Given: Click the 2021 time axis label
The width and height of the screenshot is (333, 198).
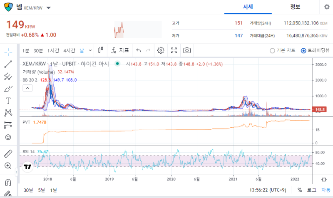Looking at the screenshot, I should tap(233, 179).
